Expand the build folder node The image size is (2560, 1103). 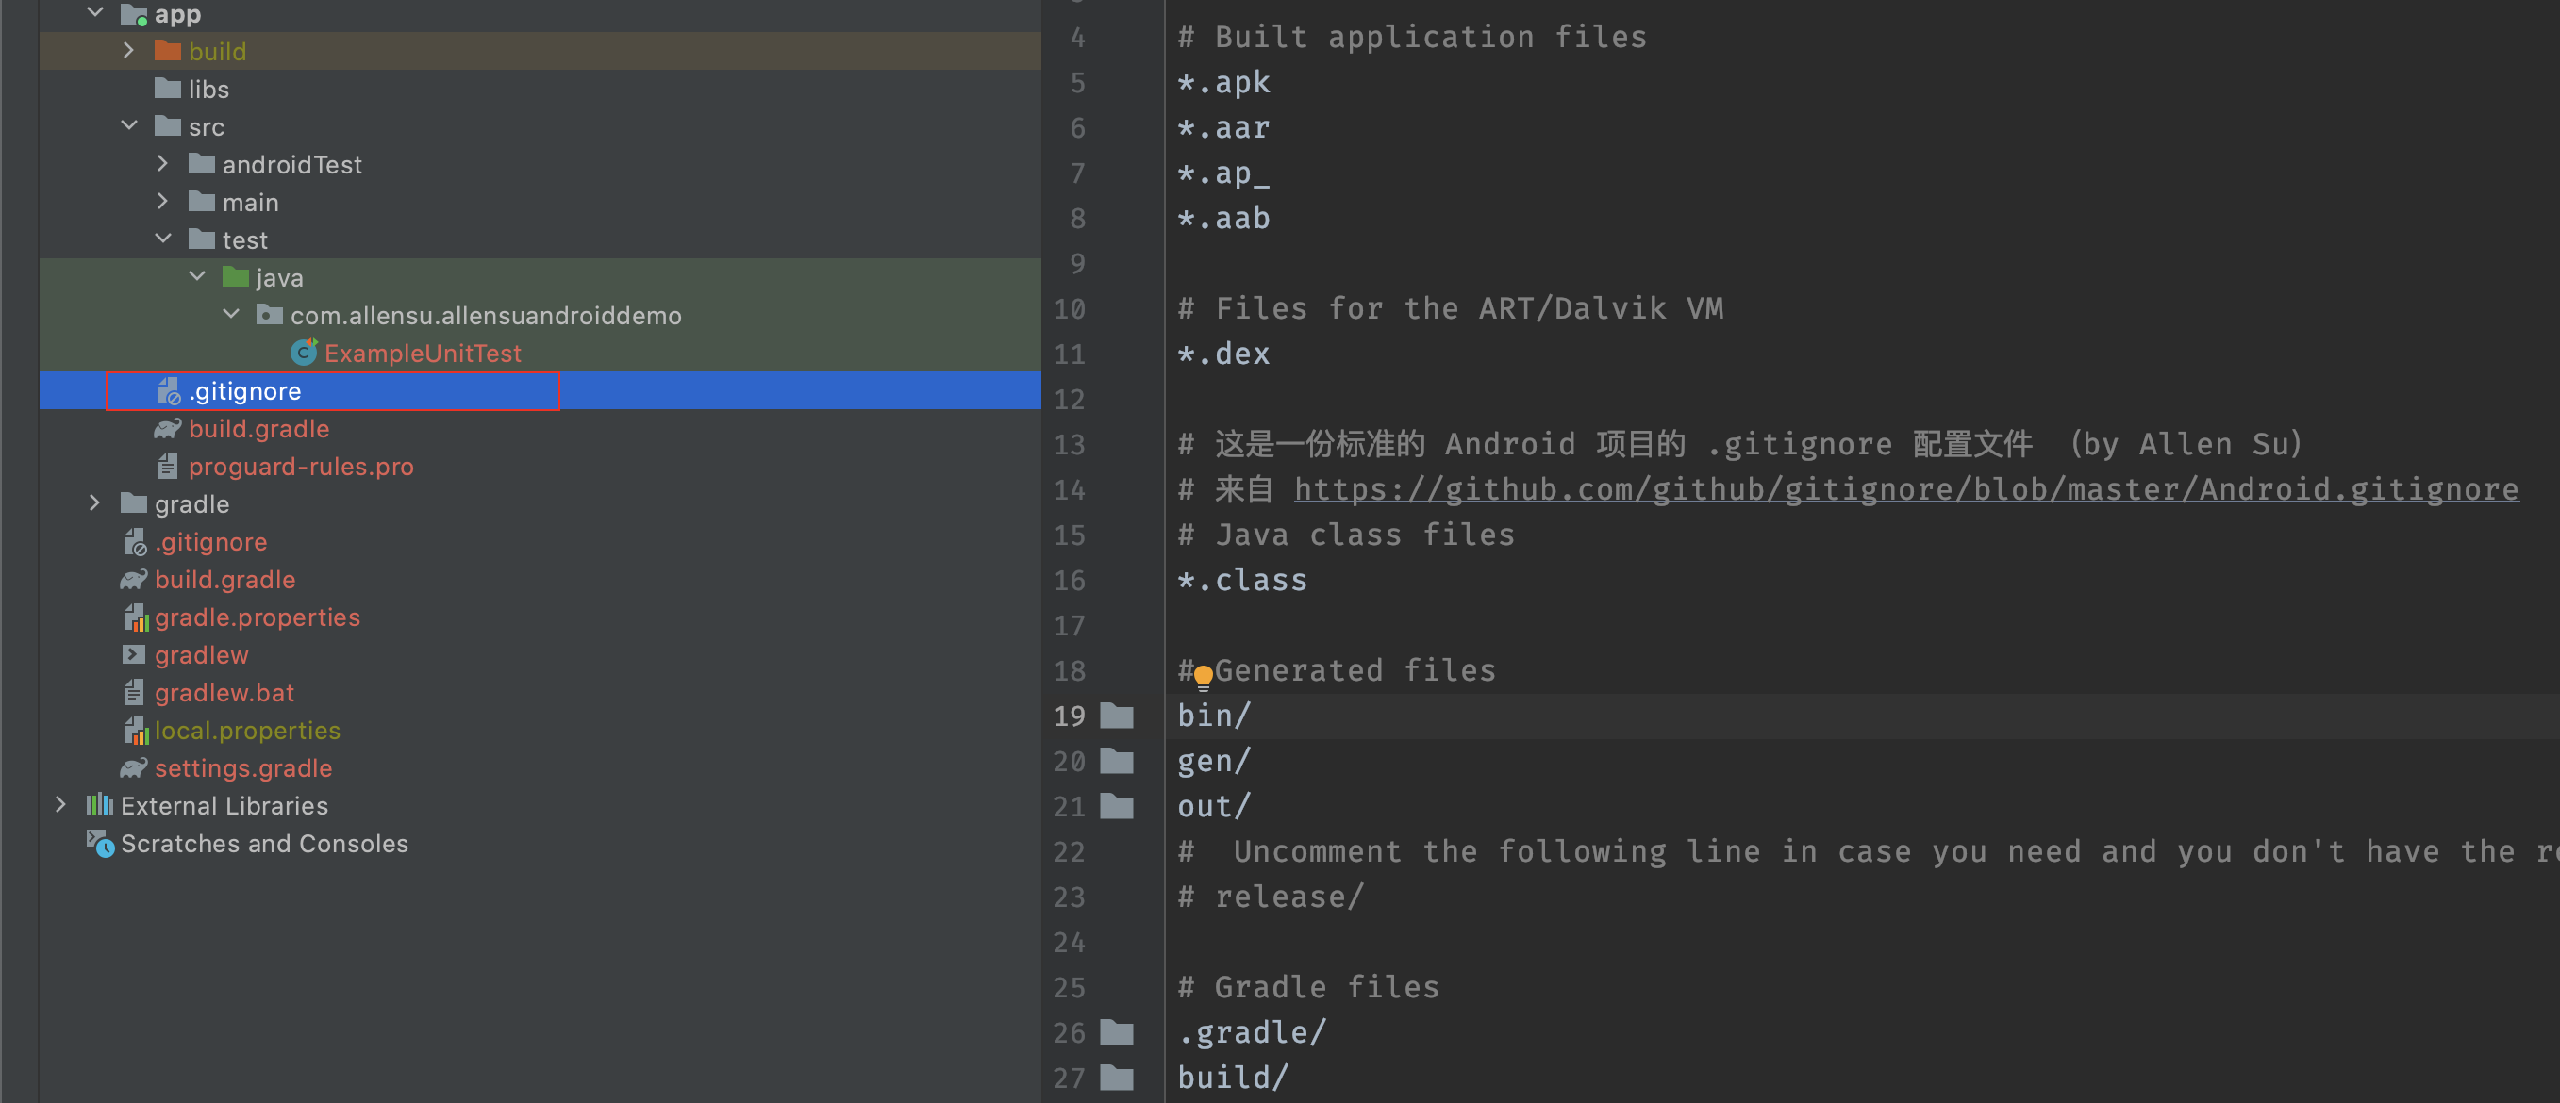coord(128,51)
